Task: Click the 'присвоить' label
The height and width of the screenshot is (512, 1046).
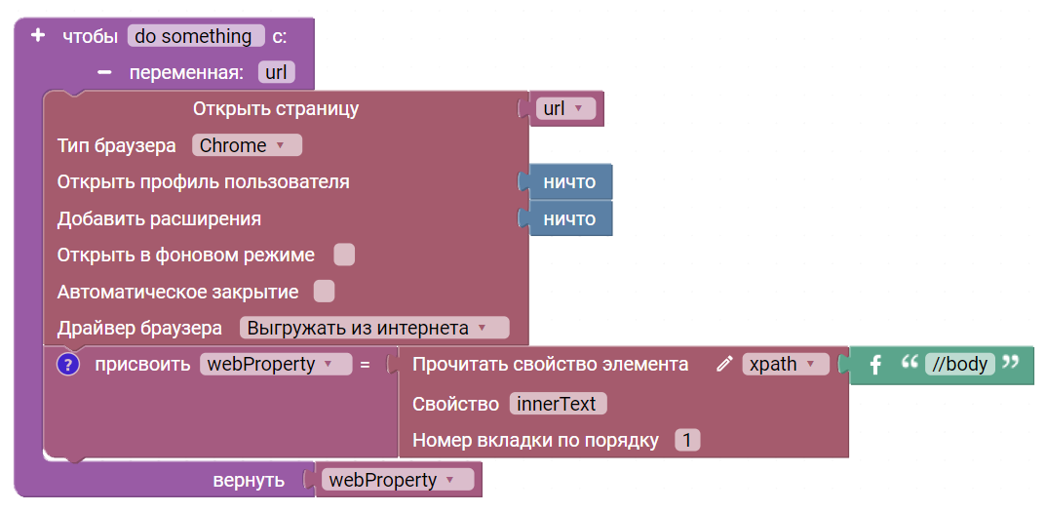Action: coord(142,365)
